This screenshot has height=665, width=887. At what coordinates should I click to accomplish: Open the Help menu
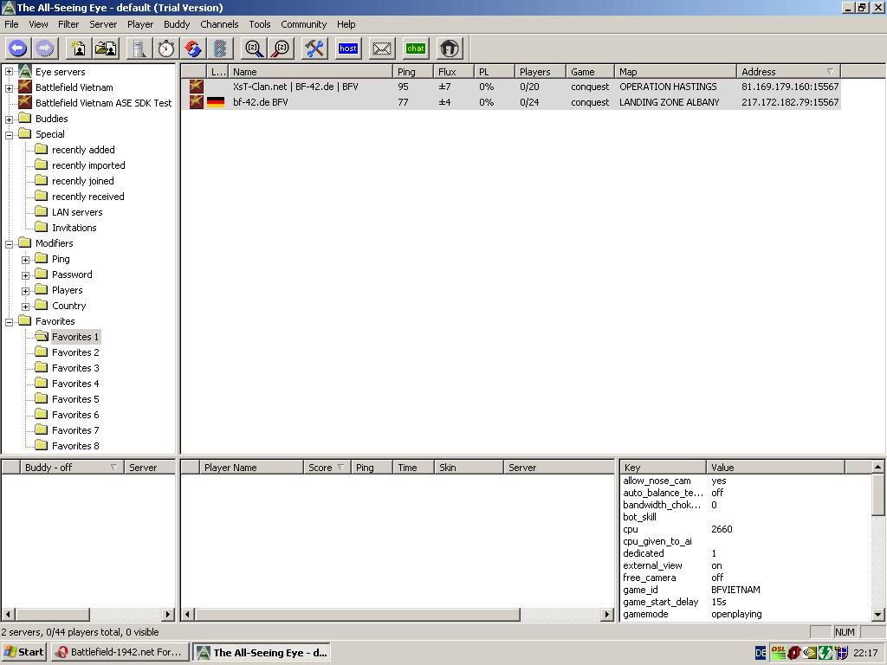pyautogui.click(x=346, y=24)
